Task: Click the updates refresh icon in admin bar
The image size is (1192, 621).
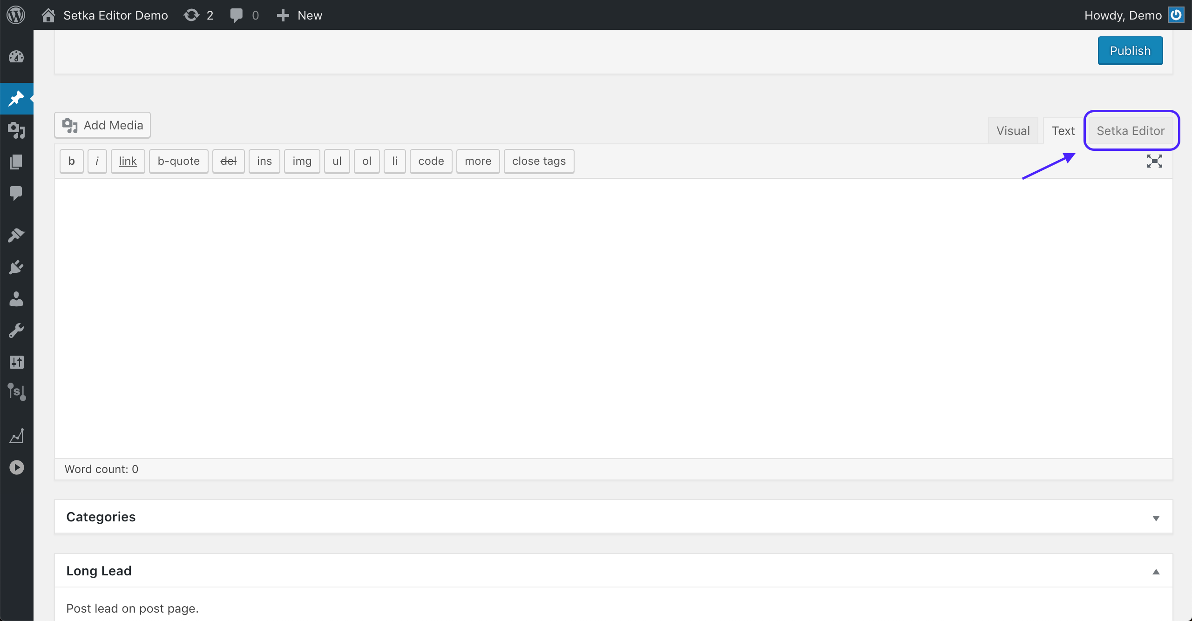Action: [x=191, y=15]
